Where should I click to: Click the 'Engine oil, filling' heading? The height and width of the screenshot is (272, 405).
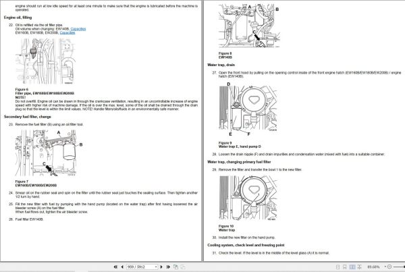[18, 18]
